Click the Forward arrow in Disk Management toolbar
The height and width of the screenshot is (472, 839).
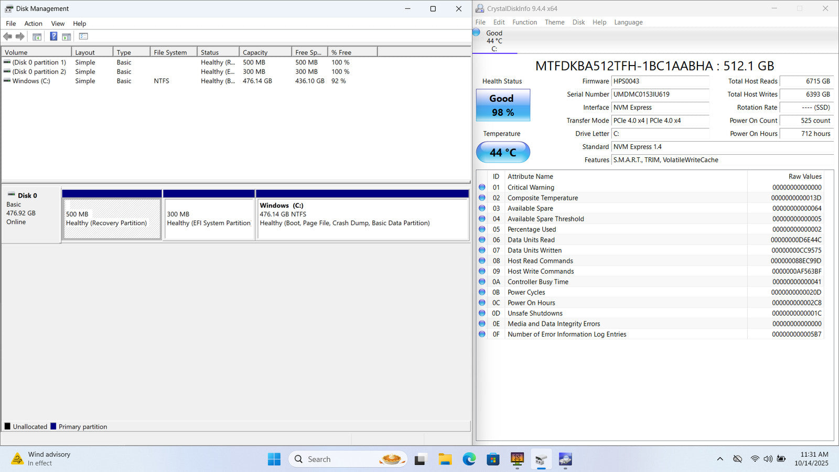coord(20,37)
